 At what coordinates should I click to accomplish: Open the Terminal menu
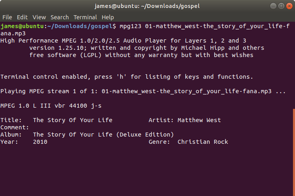tap(85, 17)
